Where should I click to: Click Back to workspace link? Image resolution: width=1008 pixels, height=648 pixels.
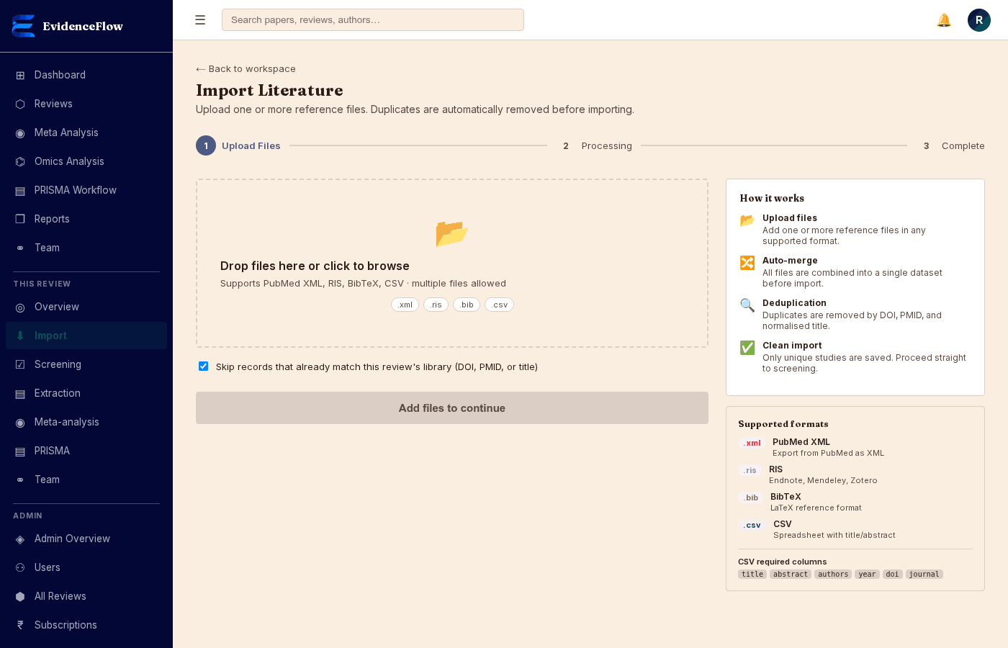pyautogui.click(x=246, y=69)
